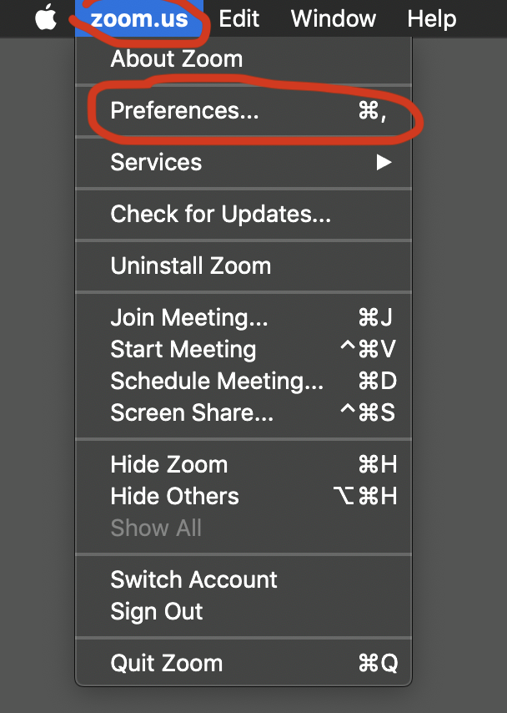The width and height of the screenshot is (507, 713).
Task: Open the zoom.us application menu
Action: click(x=138, y=18)
